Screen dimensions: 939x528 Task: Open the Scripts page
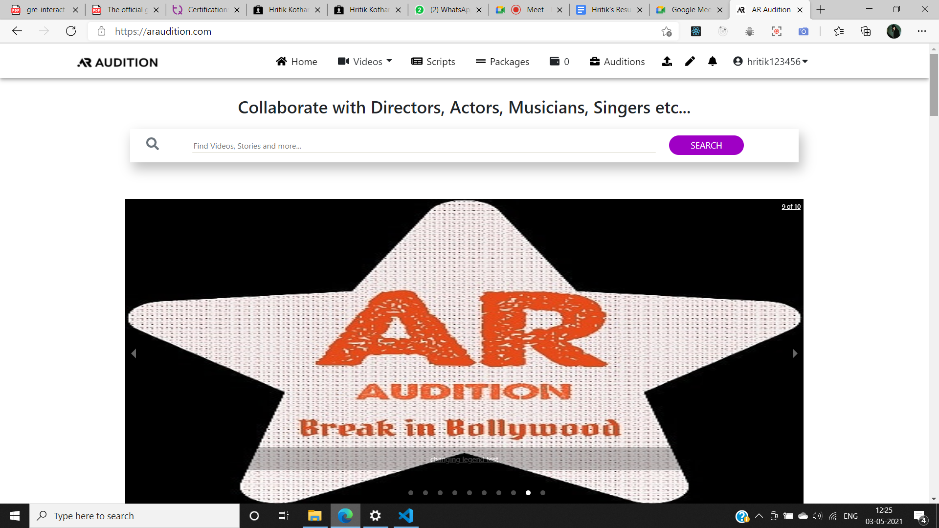click(x=433, y=62)
